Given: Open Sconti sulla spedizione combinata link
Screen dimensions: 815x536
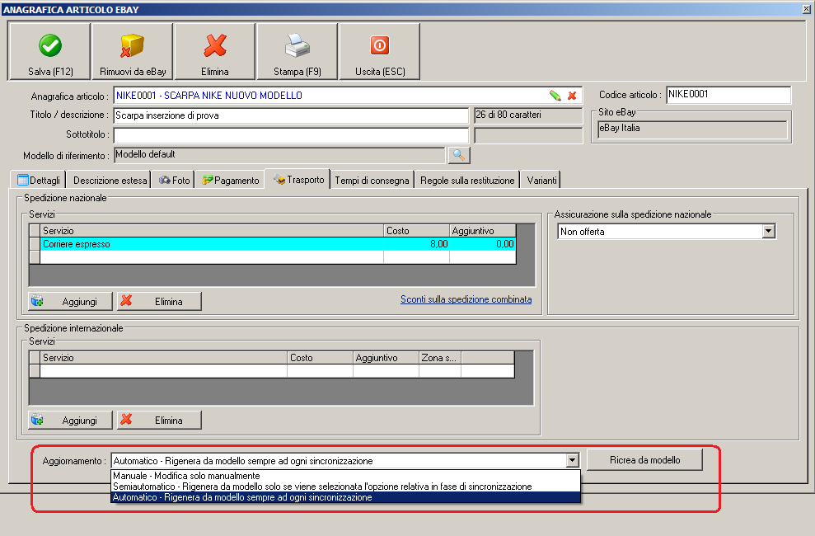Looking at the screenshot, I should [466, 299].
